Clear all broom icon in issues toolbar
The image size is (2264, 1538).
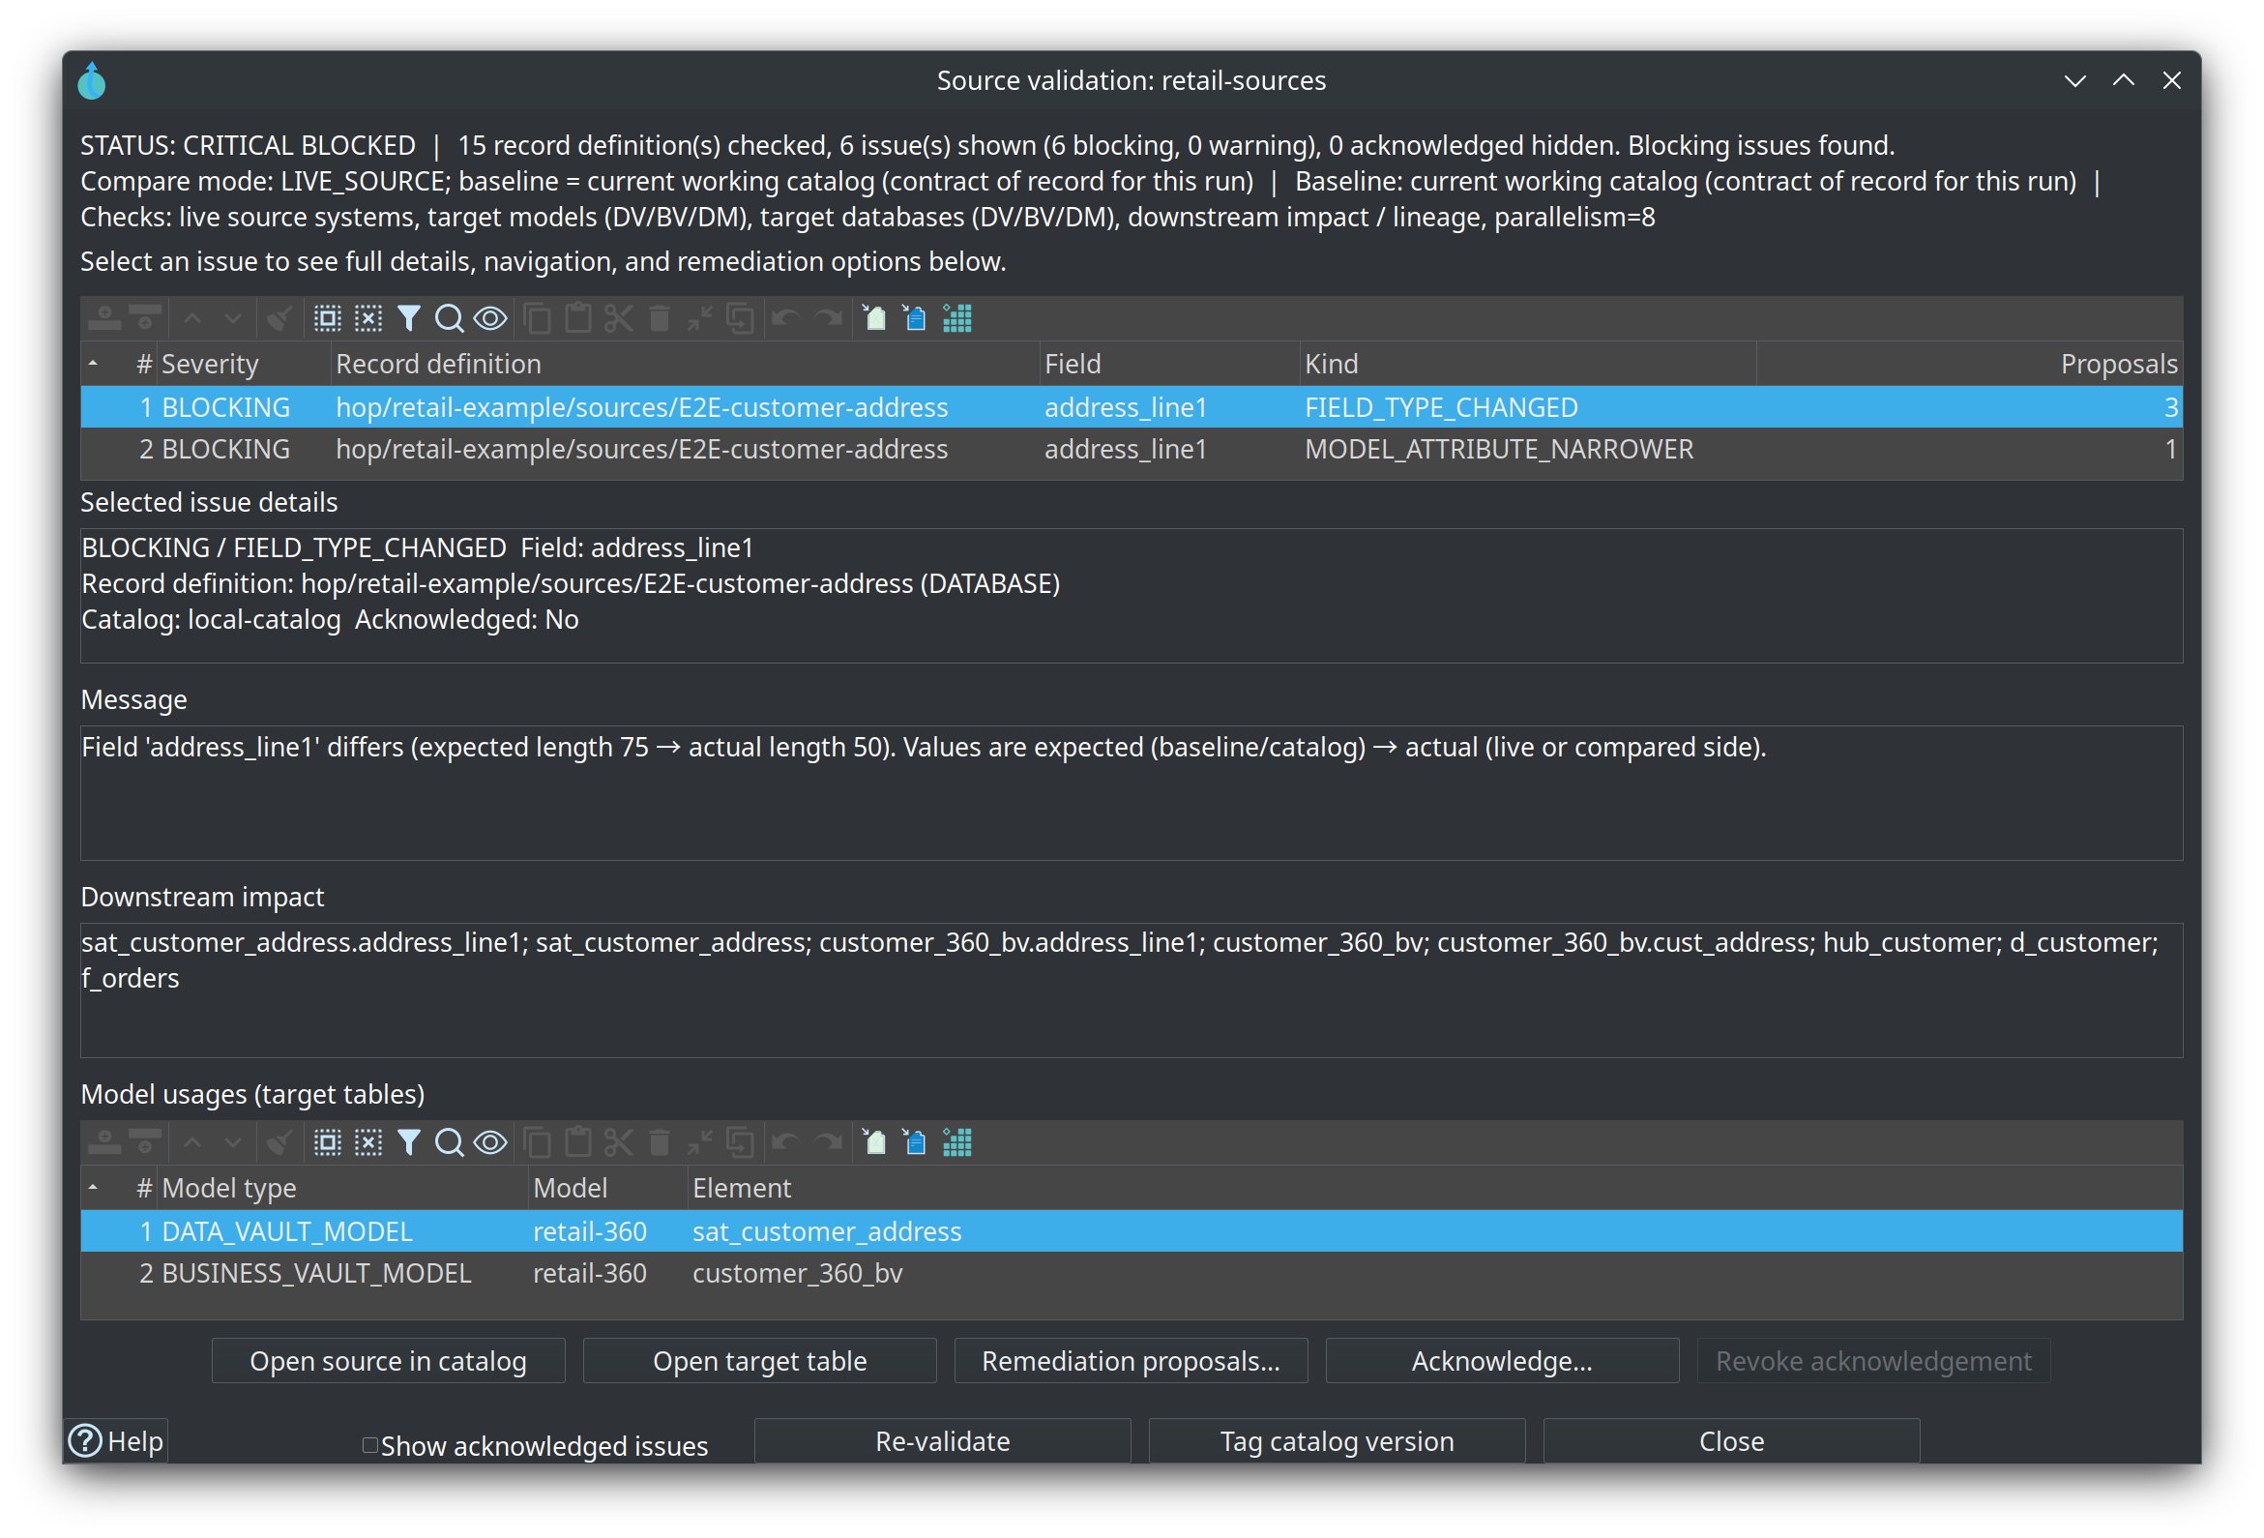point(279,318)
